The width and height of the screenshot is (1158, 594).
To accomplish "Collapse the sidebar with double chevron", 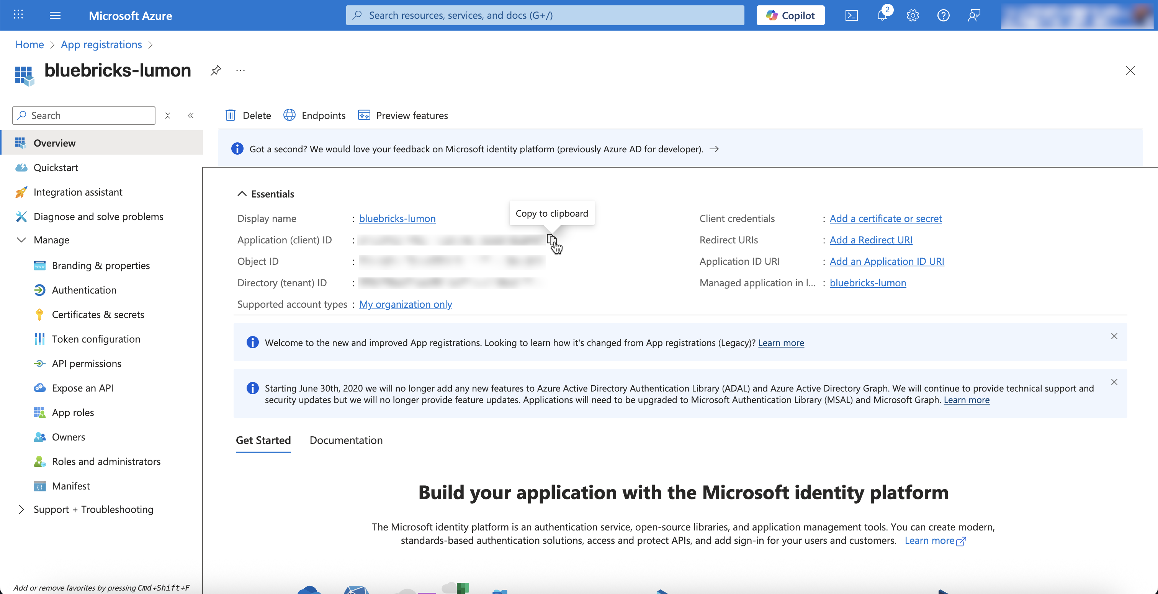I will (191, 116).
